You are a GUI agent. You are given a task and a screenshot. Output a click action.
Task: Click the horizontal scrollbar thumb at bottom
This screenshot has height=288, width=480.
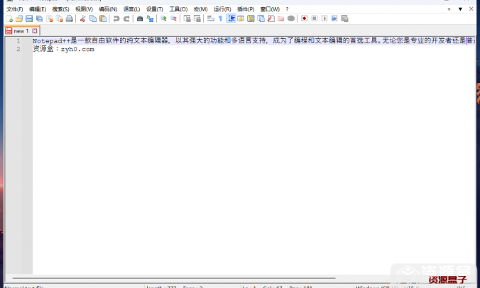click(x=174, y=278)
